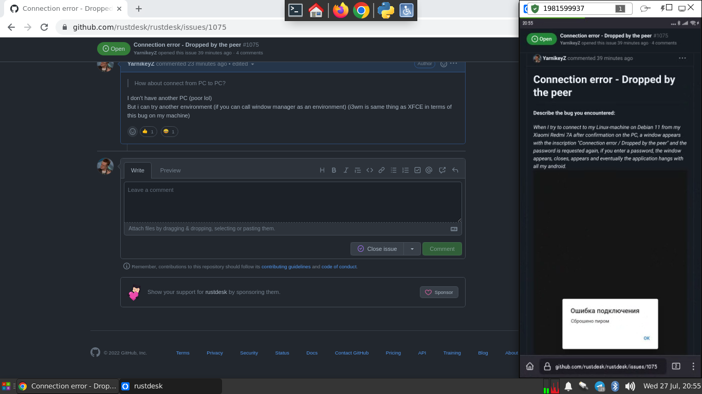The image size is (702, 394).
Task: Open the comment's kebab options menu
Action: (x=453, y=63)
